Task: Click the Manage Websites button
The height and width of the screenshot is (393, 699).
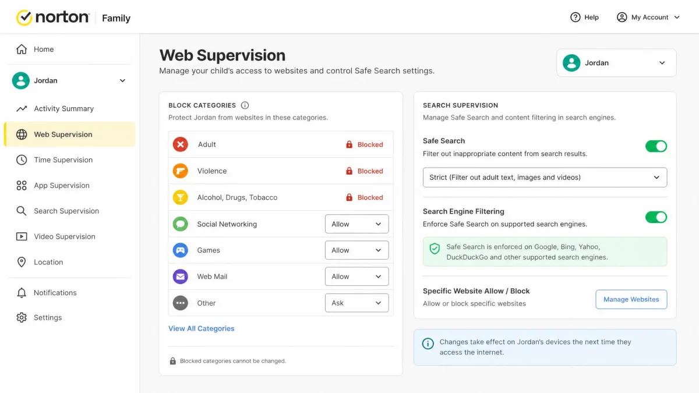Action: (631, 299)
